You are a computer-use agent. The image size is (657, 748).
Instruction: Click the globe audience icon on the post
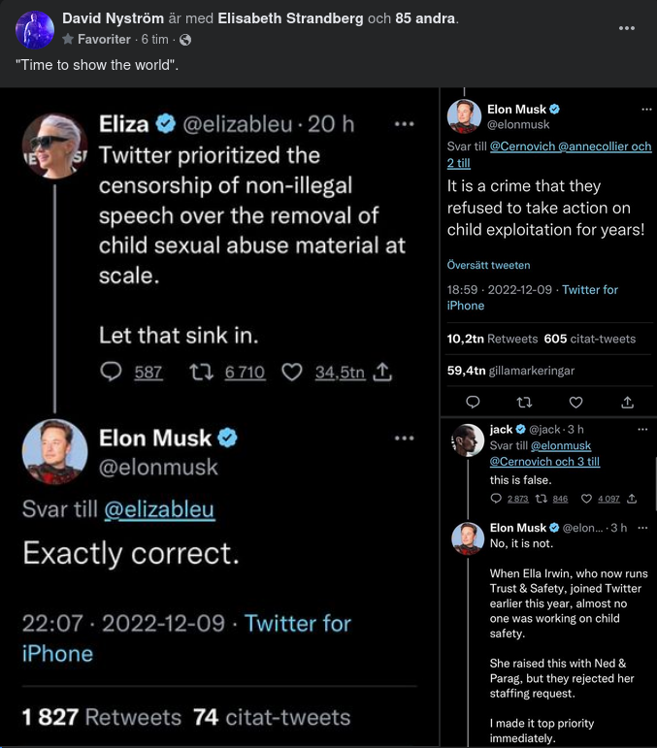coord(185,40)
